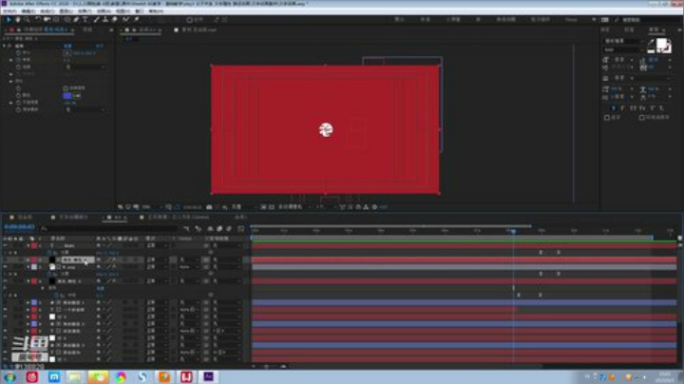Click the search help field at top right
The height and width of the screenshot is (384, 684).
click(650, 20)
